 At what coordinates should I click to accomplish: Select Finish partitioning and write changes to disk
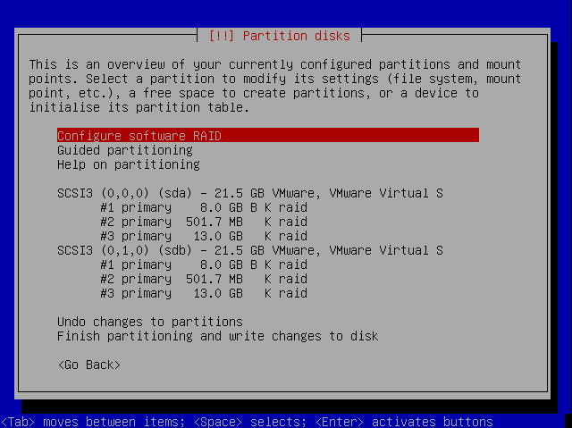[x=218, y=336]
